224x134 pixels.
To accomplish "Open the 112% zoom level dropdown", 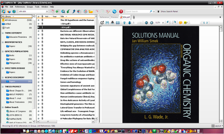I will point(163,23).
